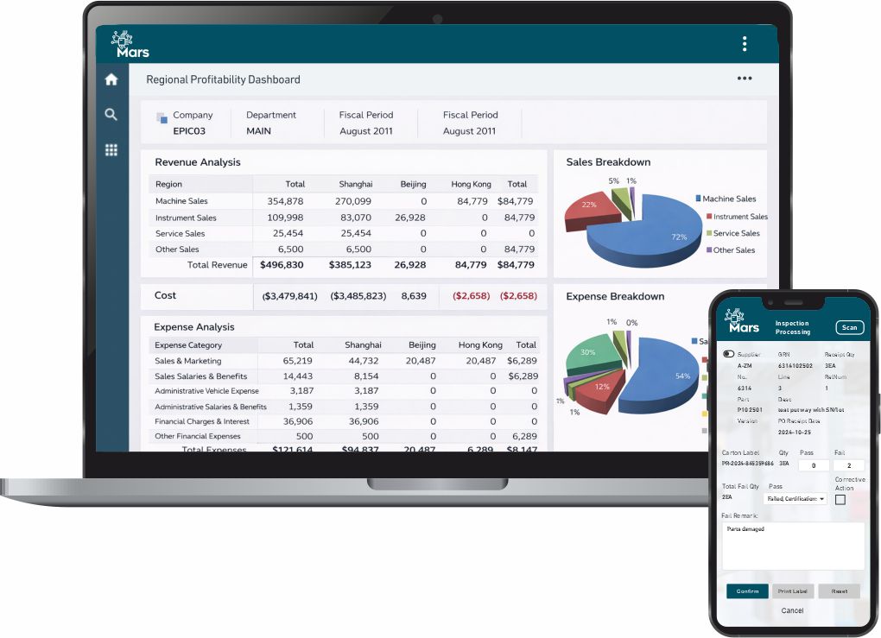The height and width of the screenshot is (638, 881).
Task: Open the vertical three-dot menu in the header
Action: click(x=745, y=43)
